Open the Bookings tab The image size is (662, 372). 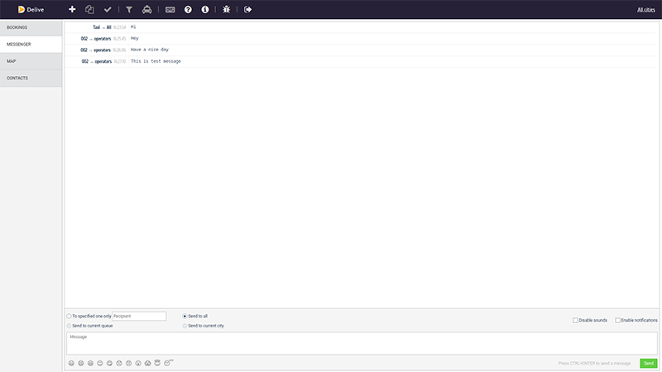click(x=31, y=27)
